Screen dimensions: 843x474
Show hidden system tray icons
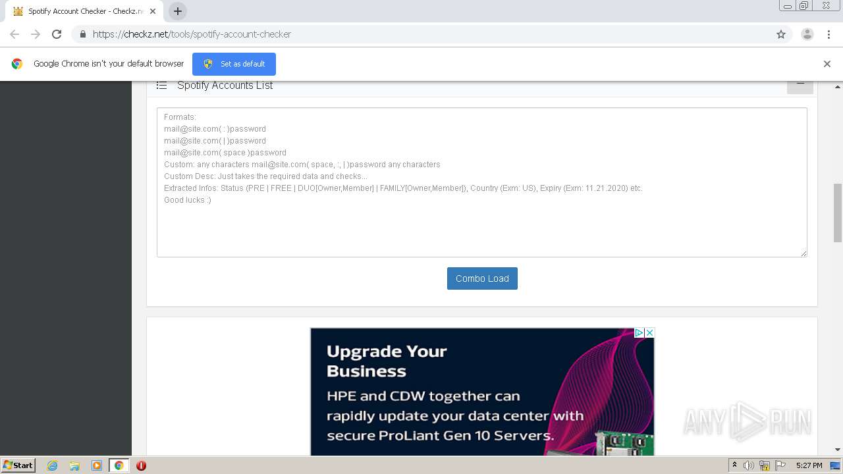pos(734,465)
